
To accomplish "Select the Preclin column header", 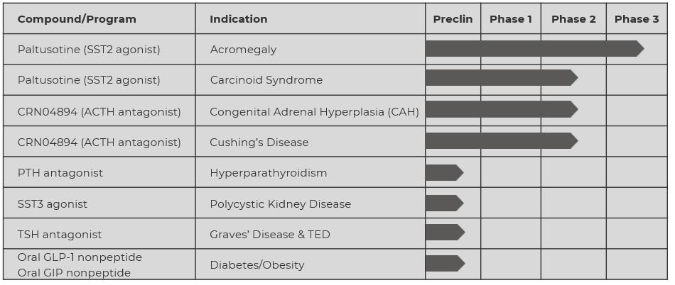I will coord(453,19).
